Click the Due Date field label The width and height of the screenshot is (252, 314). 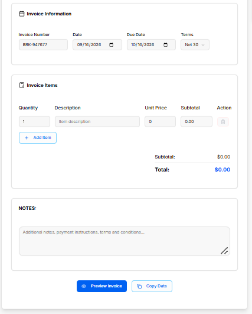tap(136, 35)
